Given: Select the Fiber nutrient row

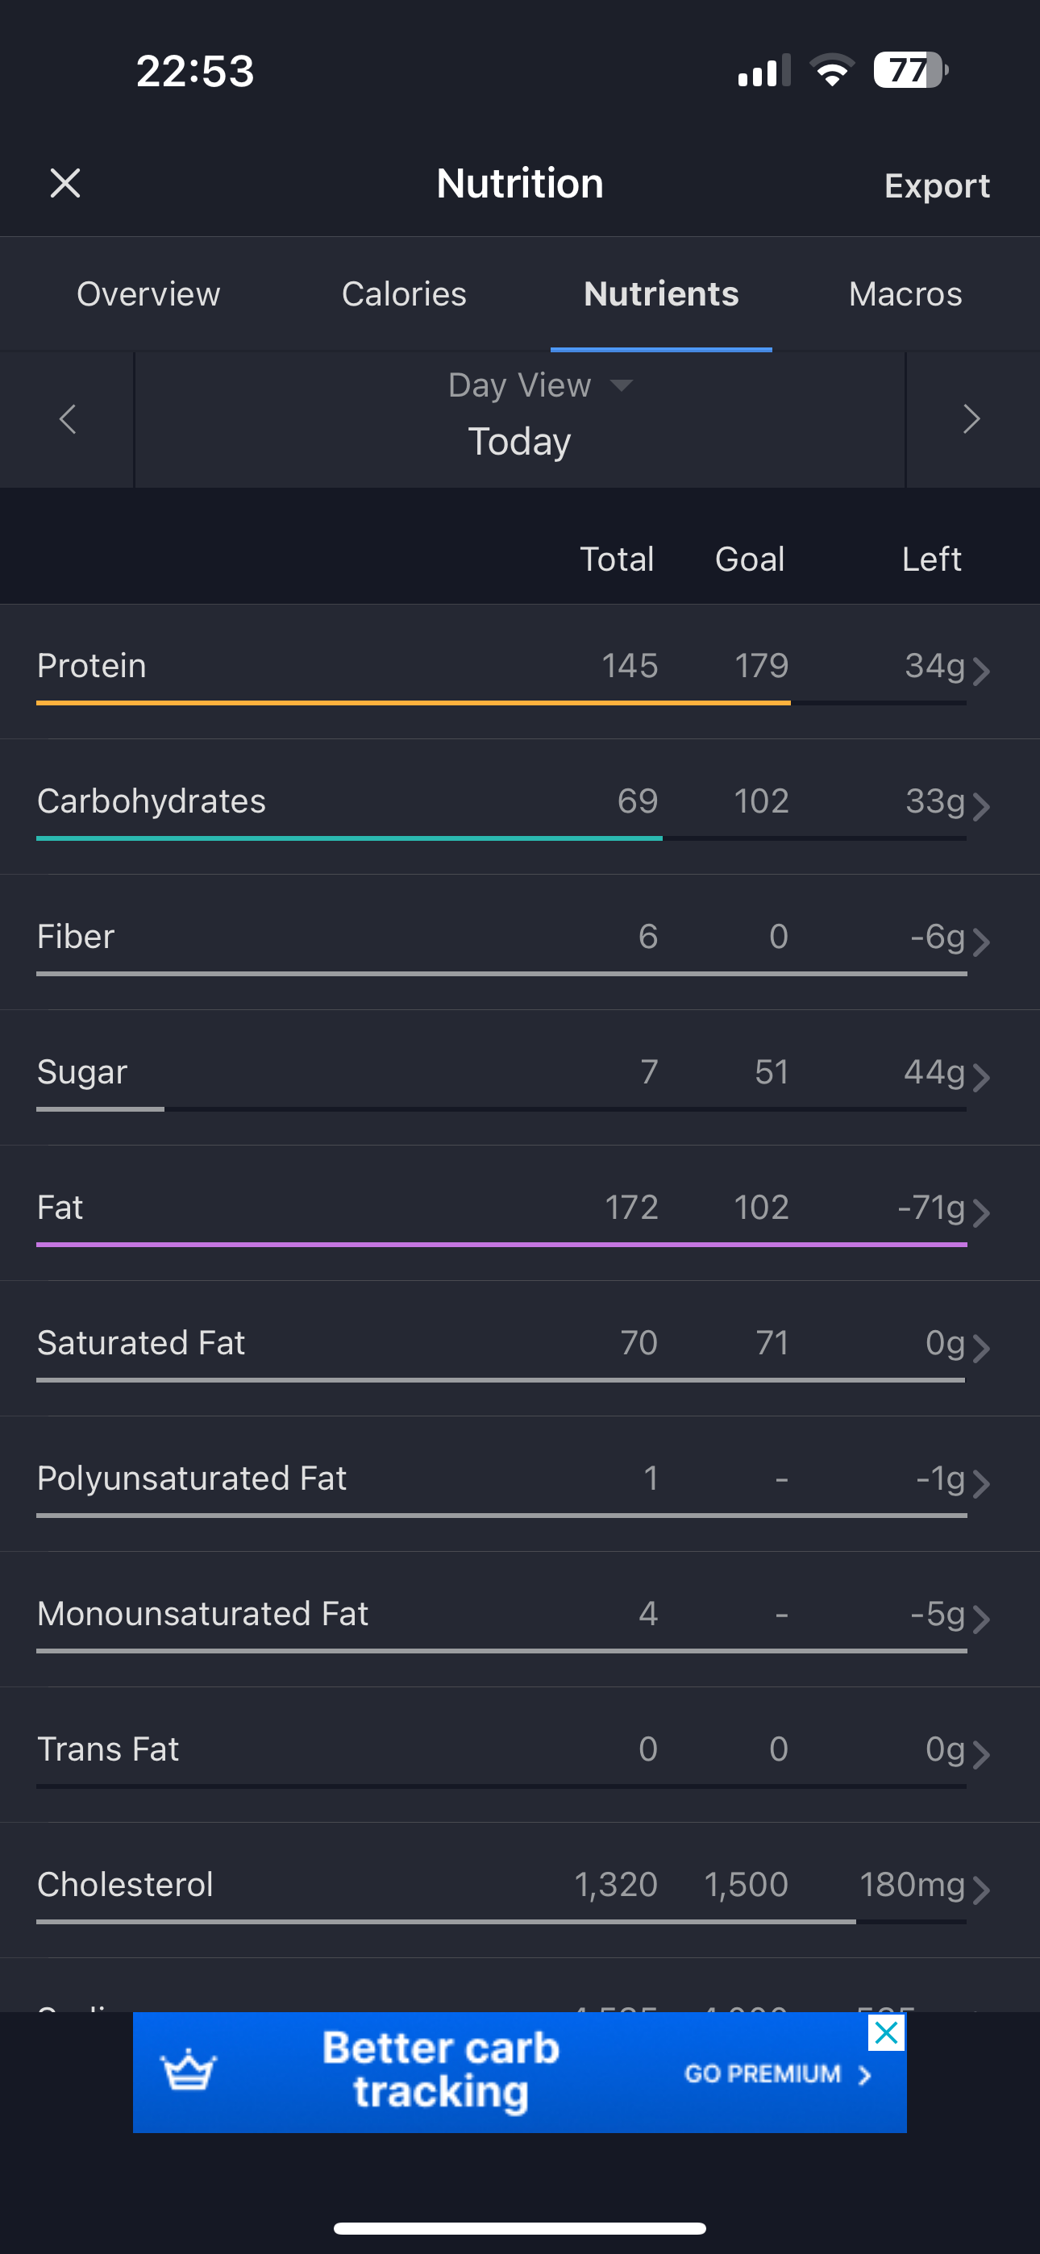Looking at the screenshot, I should tap(520, 942).
